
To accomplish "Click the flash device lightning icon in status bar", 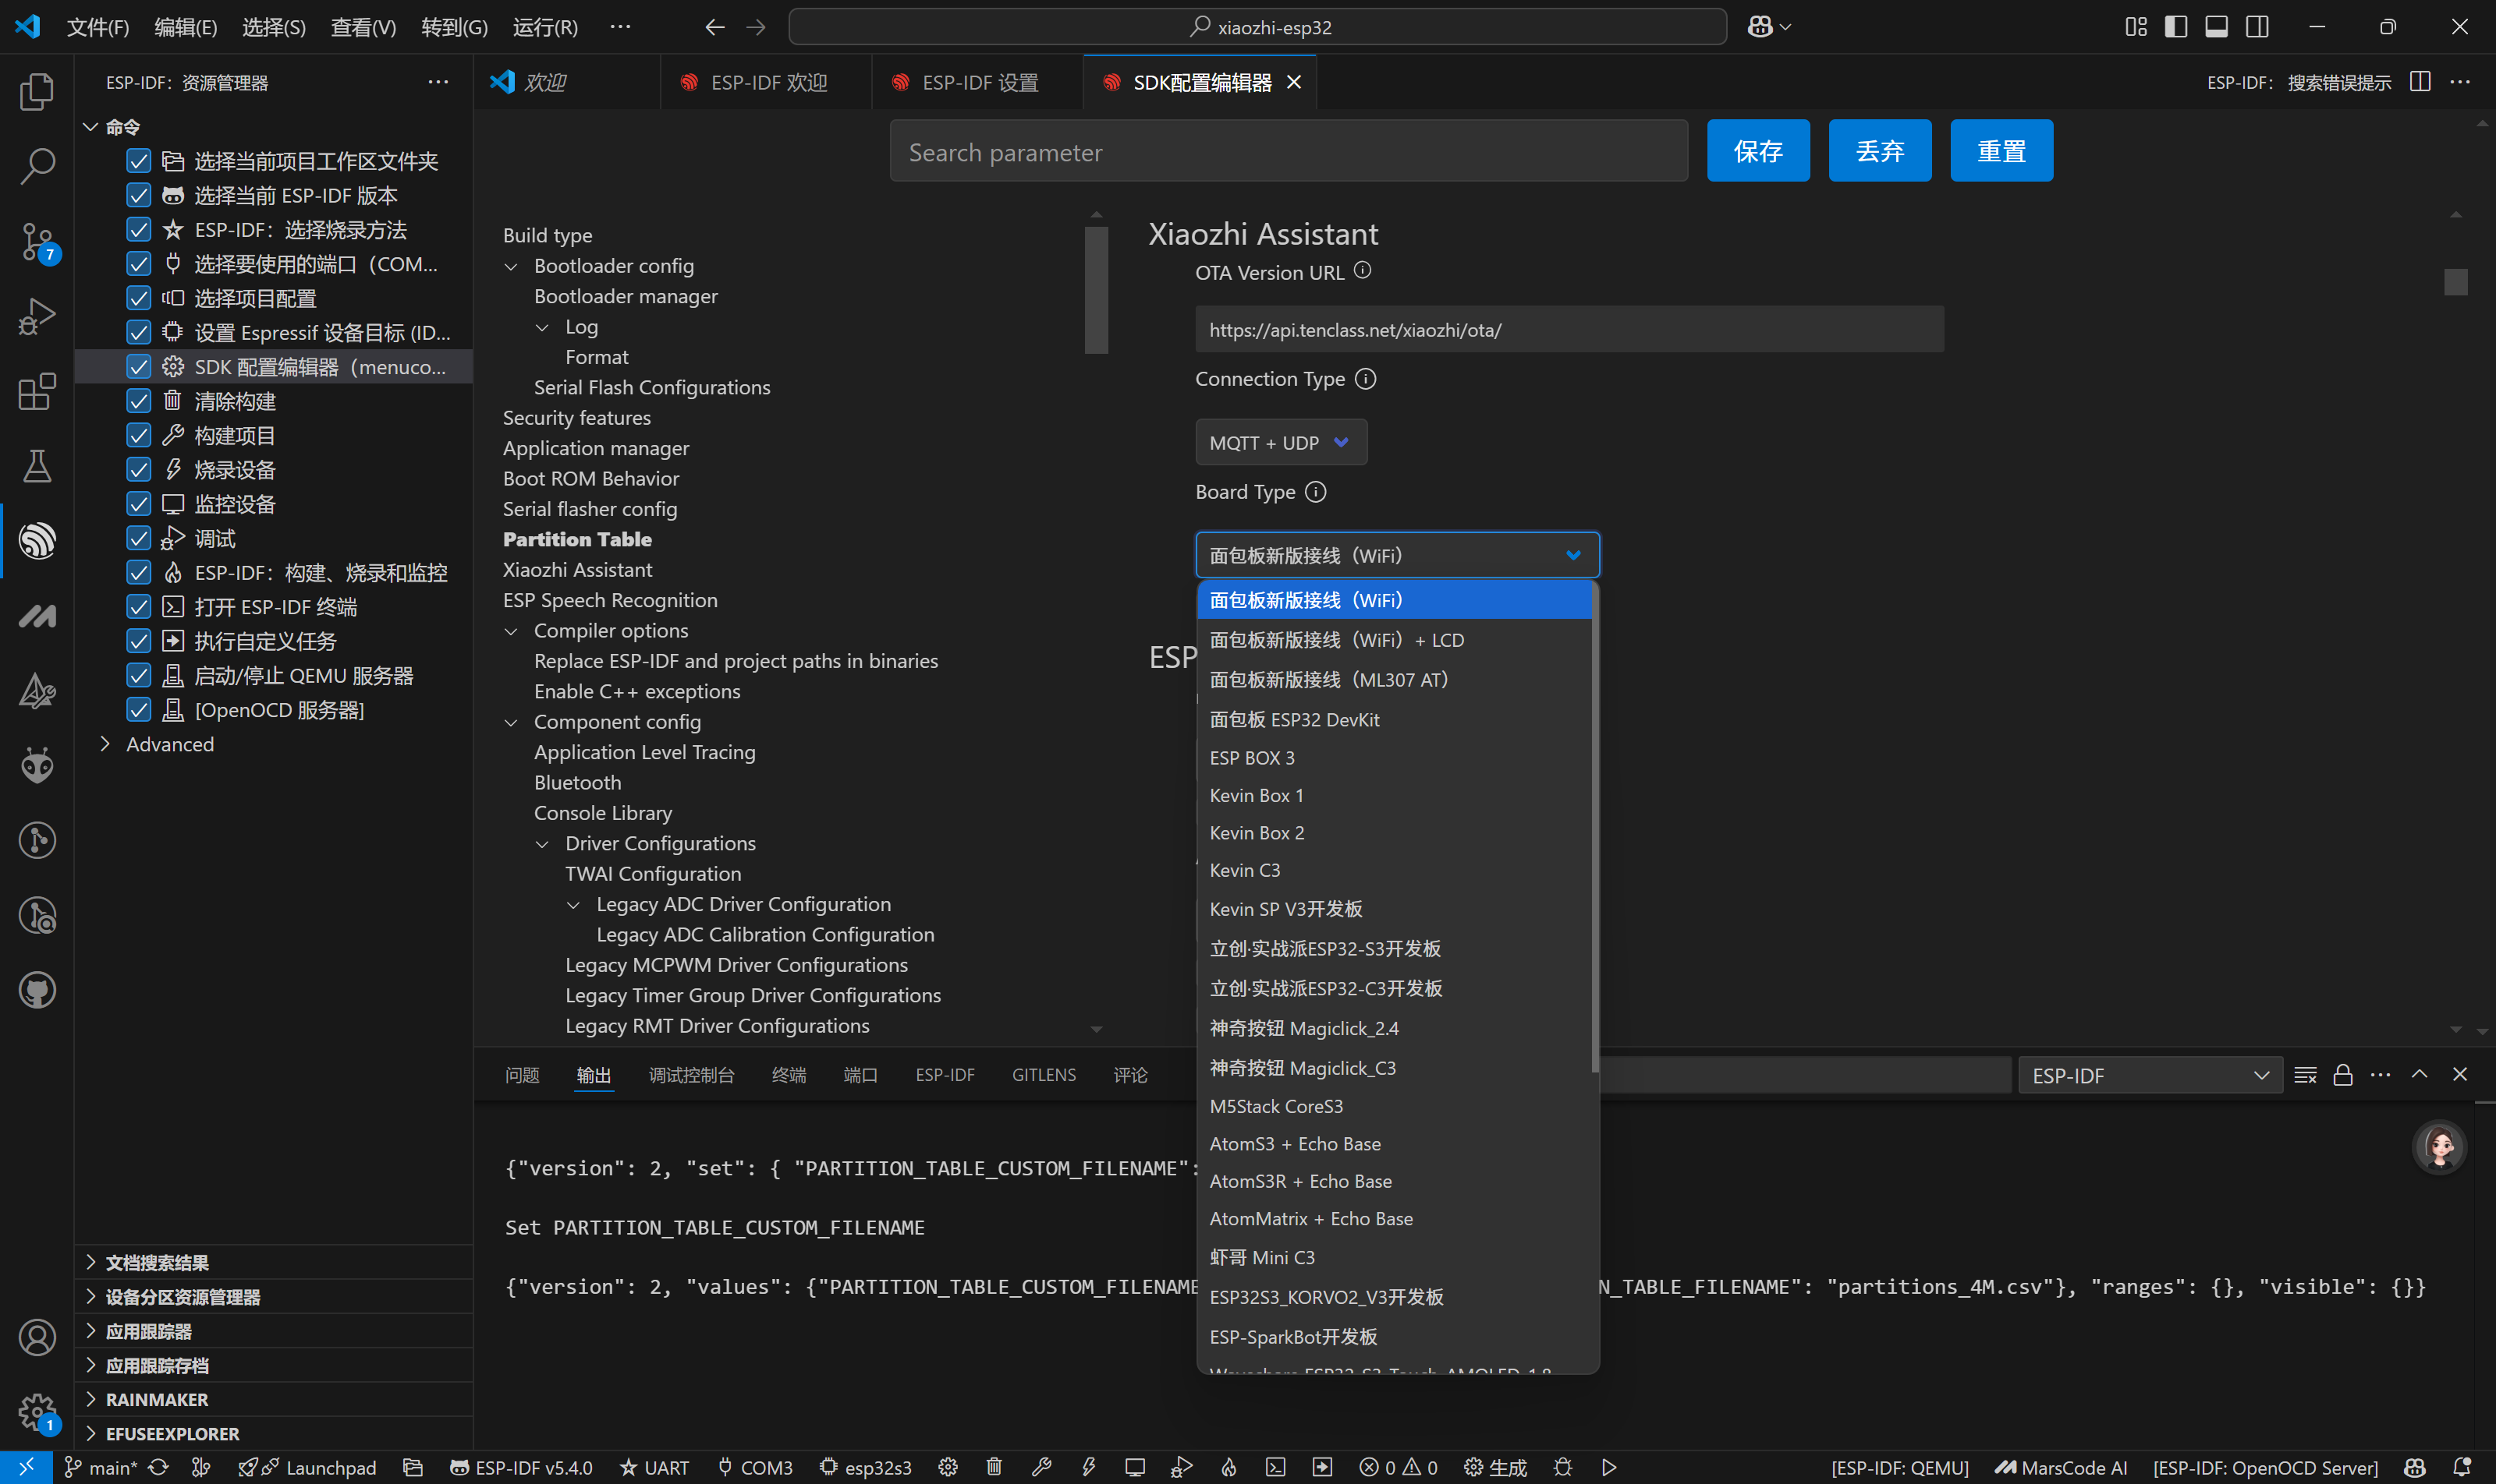I will pyautogui.click(x=1088, y=1467).
